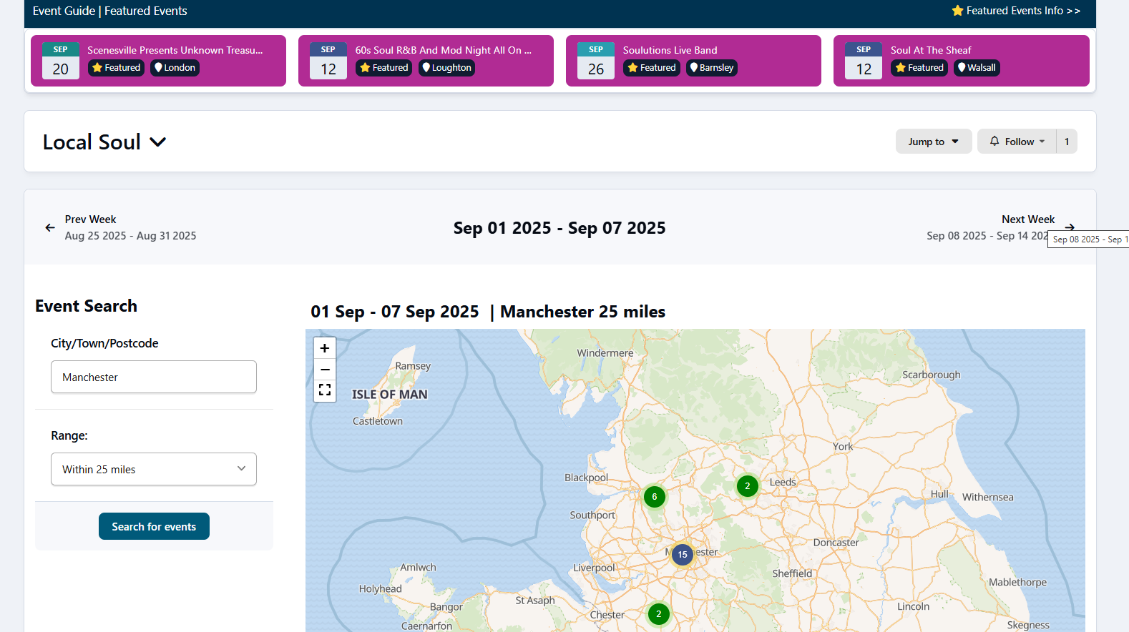Click Search for events button
This screenshot has height=632, width=1129.
pyautogui.click(x=154, y=526)
